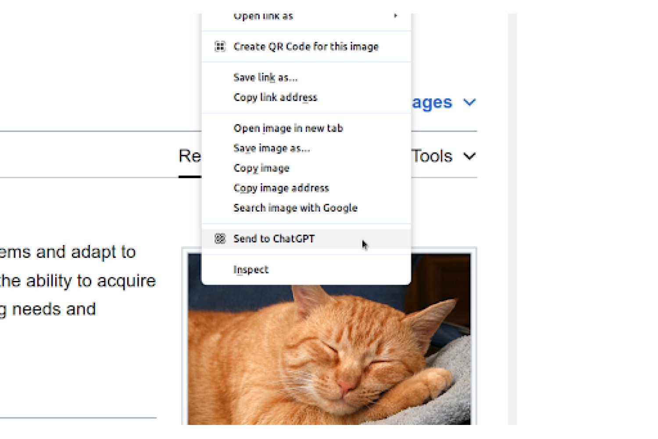Expand the Open link as submenu arrow
The height and width of the screenshot is (439, 658).
pyautogui.click(x=395, y=16)
